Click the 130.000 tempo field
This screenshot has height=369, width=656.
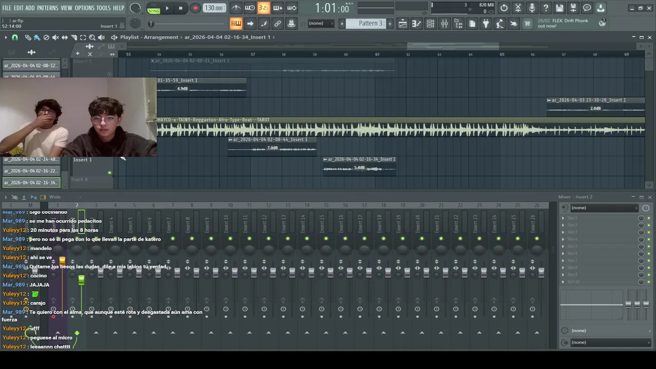coord(214,8)
